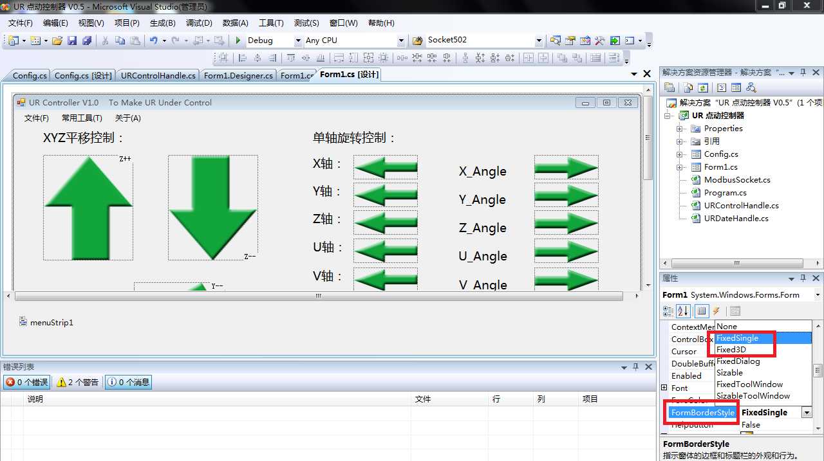This screenshot has height=461, width=824.
Task: Click the Start Page toolbar icon
Action: point(615,41)
